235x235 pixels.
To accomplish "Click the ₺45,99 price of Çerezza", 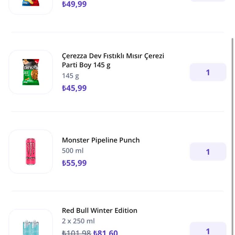I will (74, 88).
